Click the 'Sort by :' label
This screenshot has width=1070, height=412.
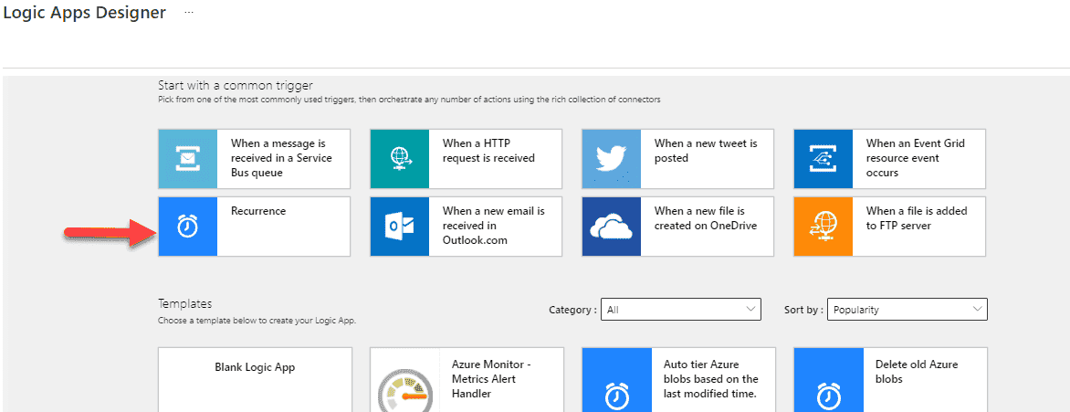click(803, 310)
